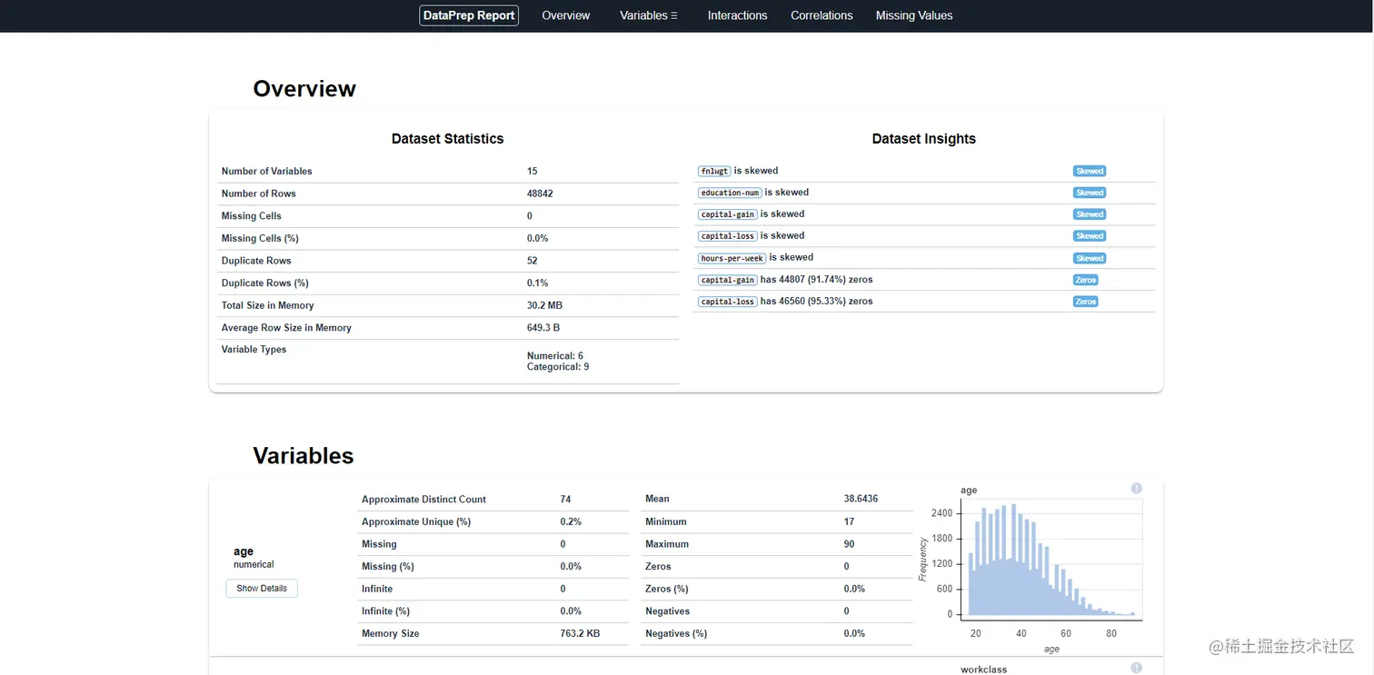
Task: Click Skewed badge on capital-loss is skewed row
Action: click(x=1090, y=236)
